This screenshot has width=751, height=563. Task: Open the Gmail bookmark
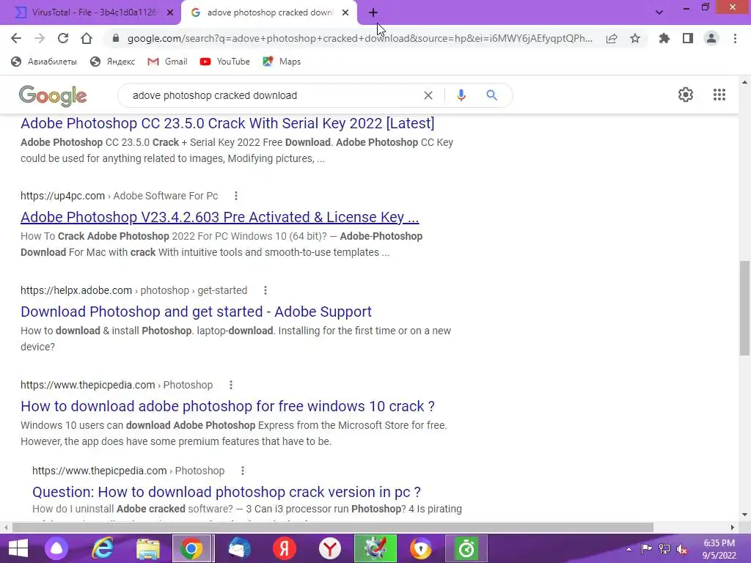[167, 62]
